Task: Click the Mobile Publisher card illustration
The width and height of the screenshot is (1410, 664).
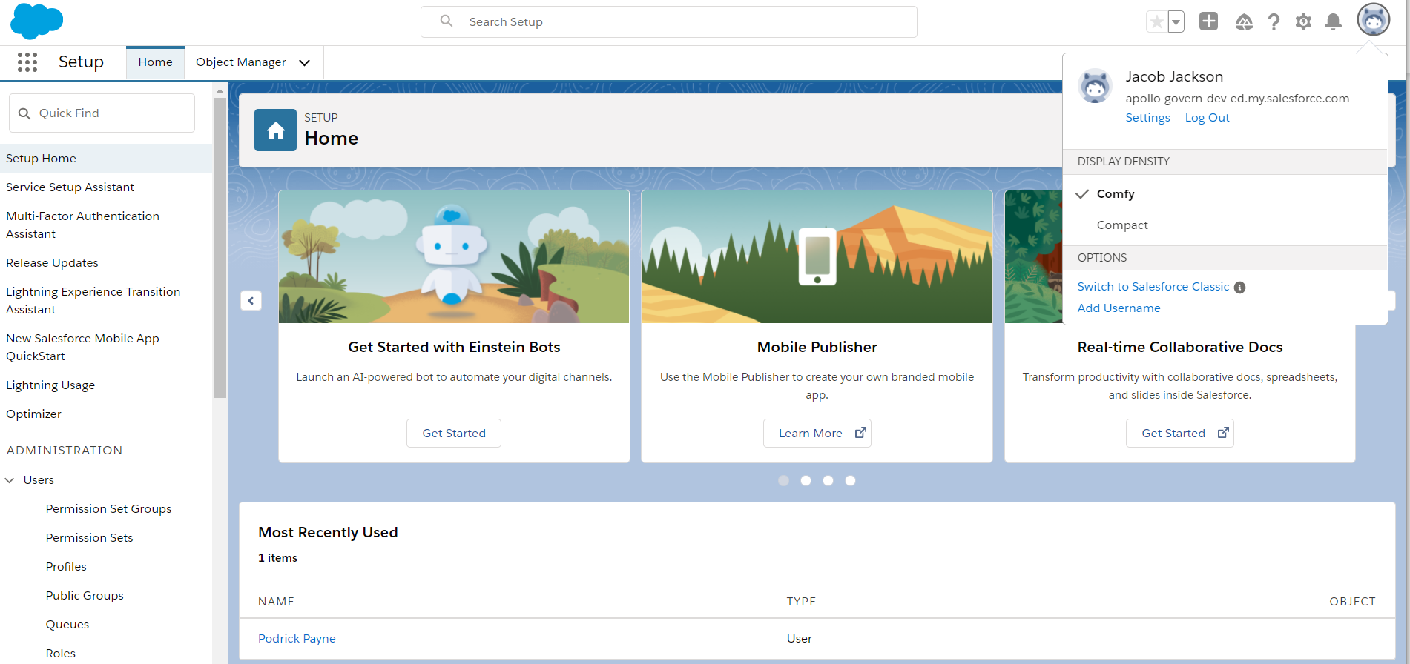Action: pos(817,257)
